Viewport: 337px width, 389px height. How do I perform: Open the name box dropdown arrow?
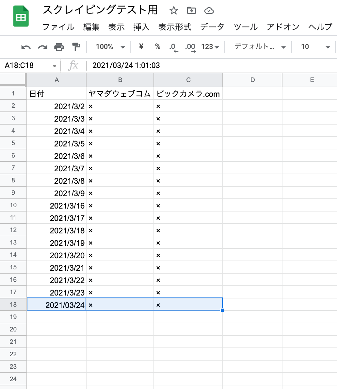tap(55, 66)
